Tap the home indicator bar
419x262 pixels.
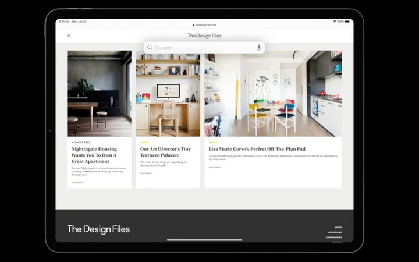click(204, 240)
